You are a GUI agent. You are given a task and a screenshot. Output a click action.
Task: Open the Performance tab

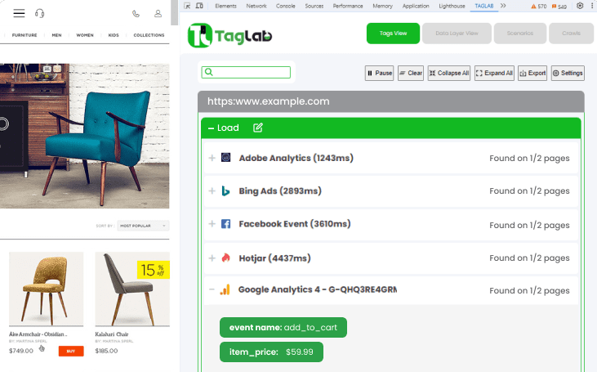348,6
